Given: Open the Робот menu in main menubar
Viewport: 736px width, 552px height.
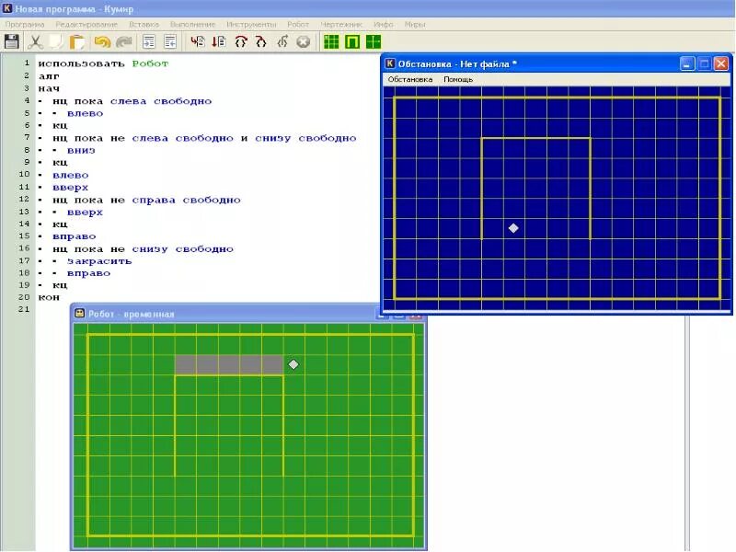Looking at the screenshot, I should pos(298,25).
